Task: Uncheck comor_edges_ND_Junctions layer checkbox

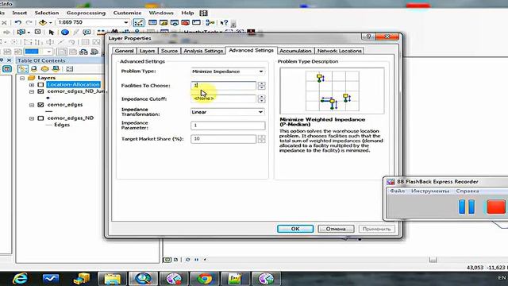Action: tap(40, 91)
